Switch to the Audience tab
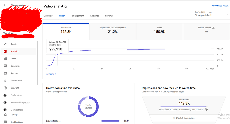This screenshot has width=230, height=124. pos(94,16)
